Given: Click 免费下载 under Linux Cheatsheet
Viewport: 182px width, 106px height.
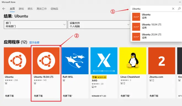Looking at the screenshot, I should (125, 96).
